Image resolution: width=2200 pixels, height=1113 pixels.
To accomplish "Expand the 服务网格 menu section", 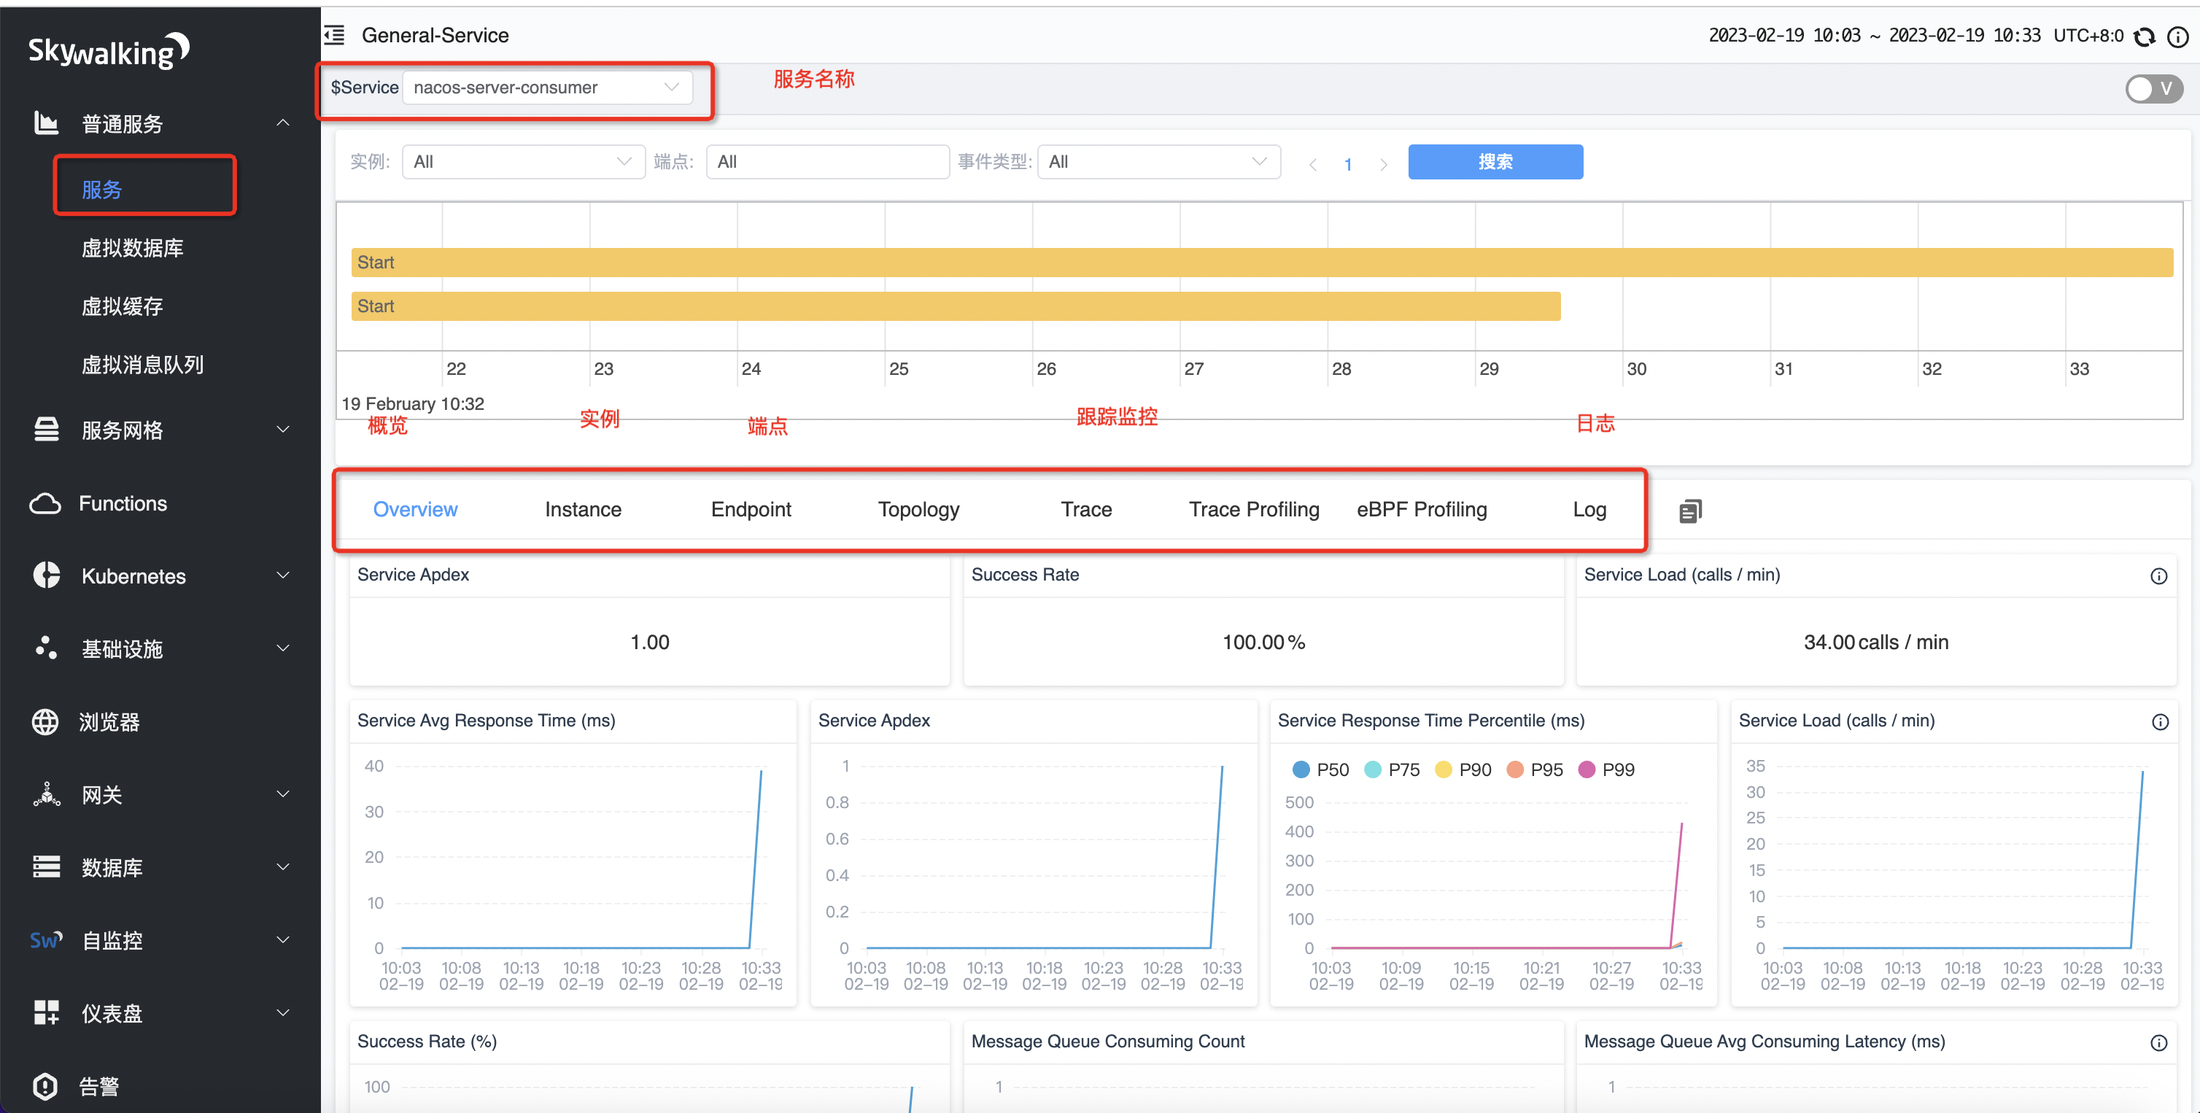I will pyautogui.click(x=284, y=429).
